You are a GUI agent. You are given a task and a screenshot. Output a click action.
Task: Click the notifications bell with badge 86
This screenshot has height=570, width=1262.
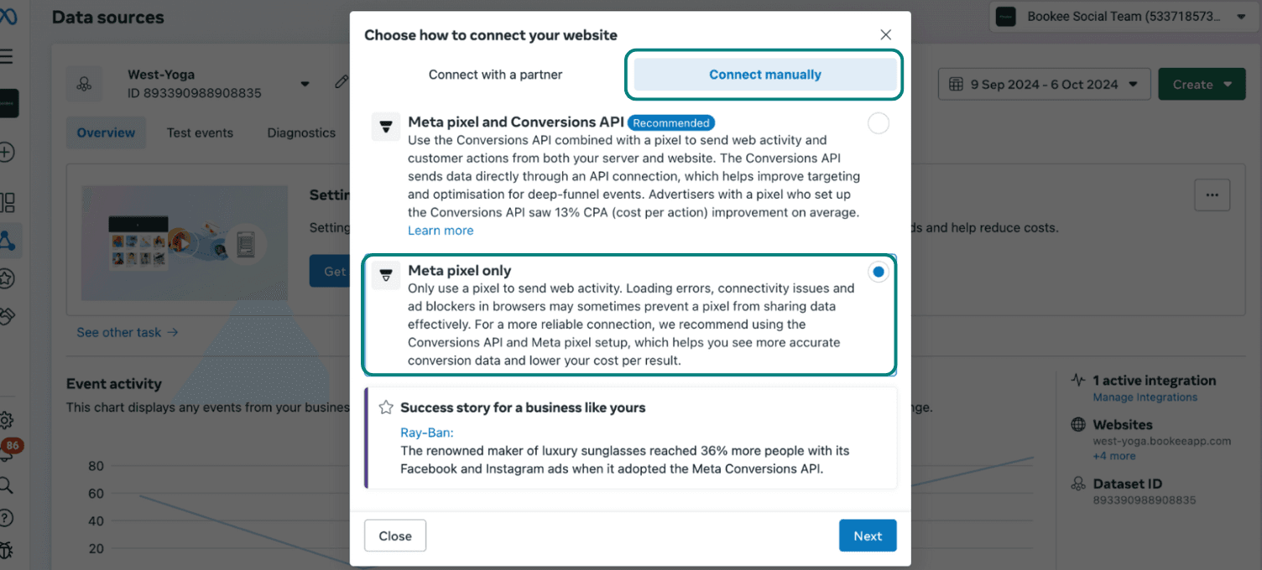[8, 451]
